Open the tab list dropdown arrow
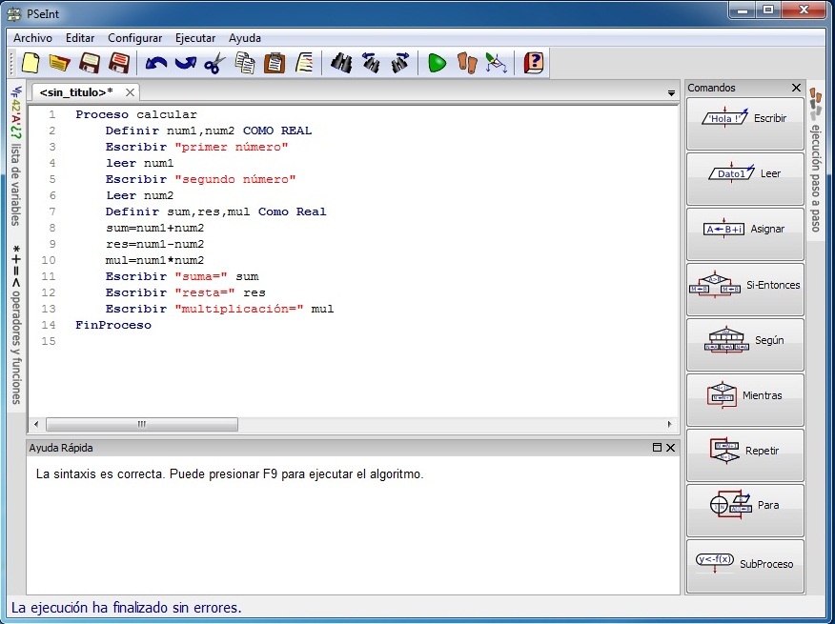This screenshot has height=624, width=835. (671, 92)
